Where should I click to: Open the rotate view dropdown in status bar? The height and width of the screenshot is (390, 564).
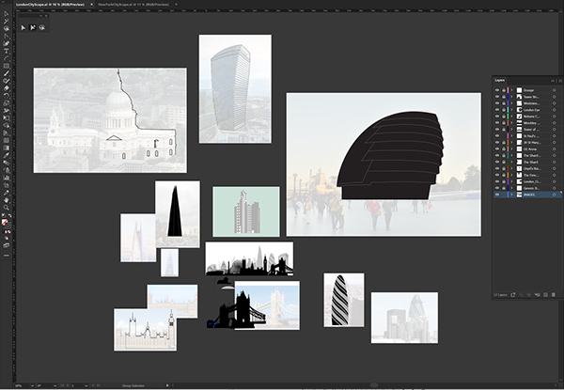[x=55, y=385]
